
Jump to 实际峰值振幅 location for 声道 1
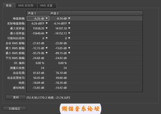[x=46, y=23]
